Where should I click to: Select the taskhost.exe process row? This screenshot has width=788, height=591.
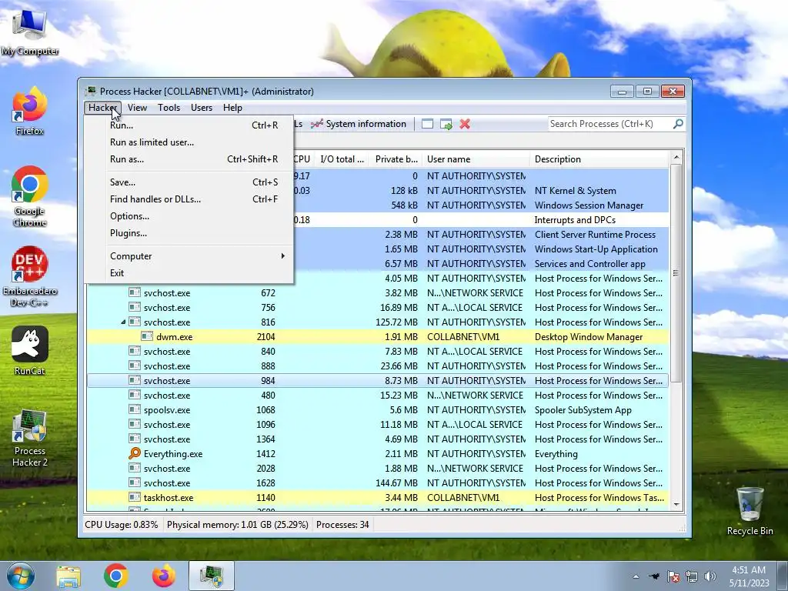coord(378,498)
